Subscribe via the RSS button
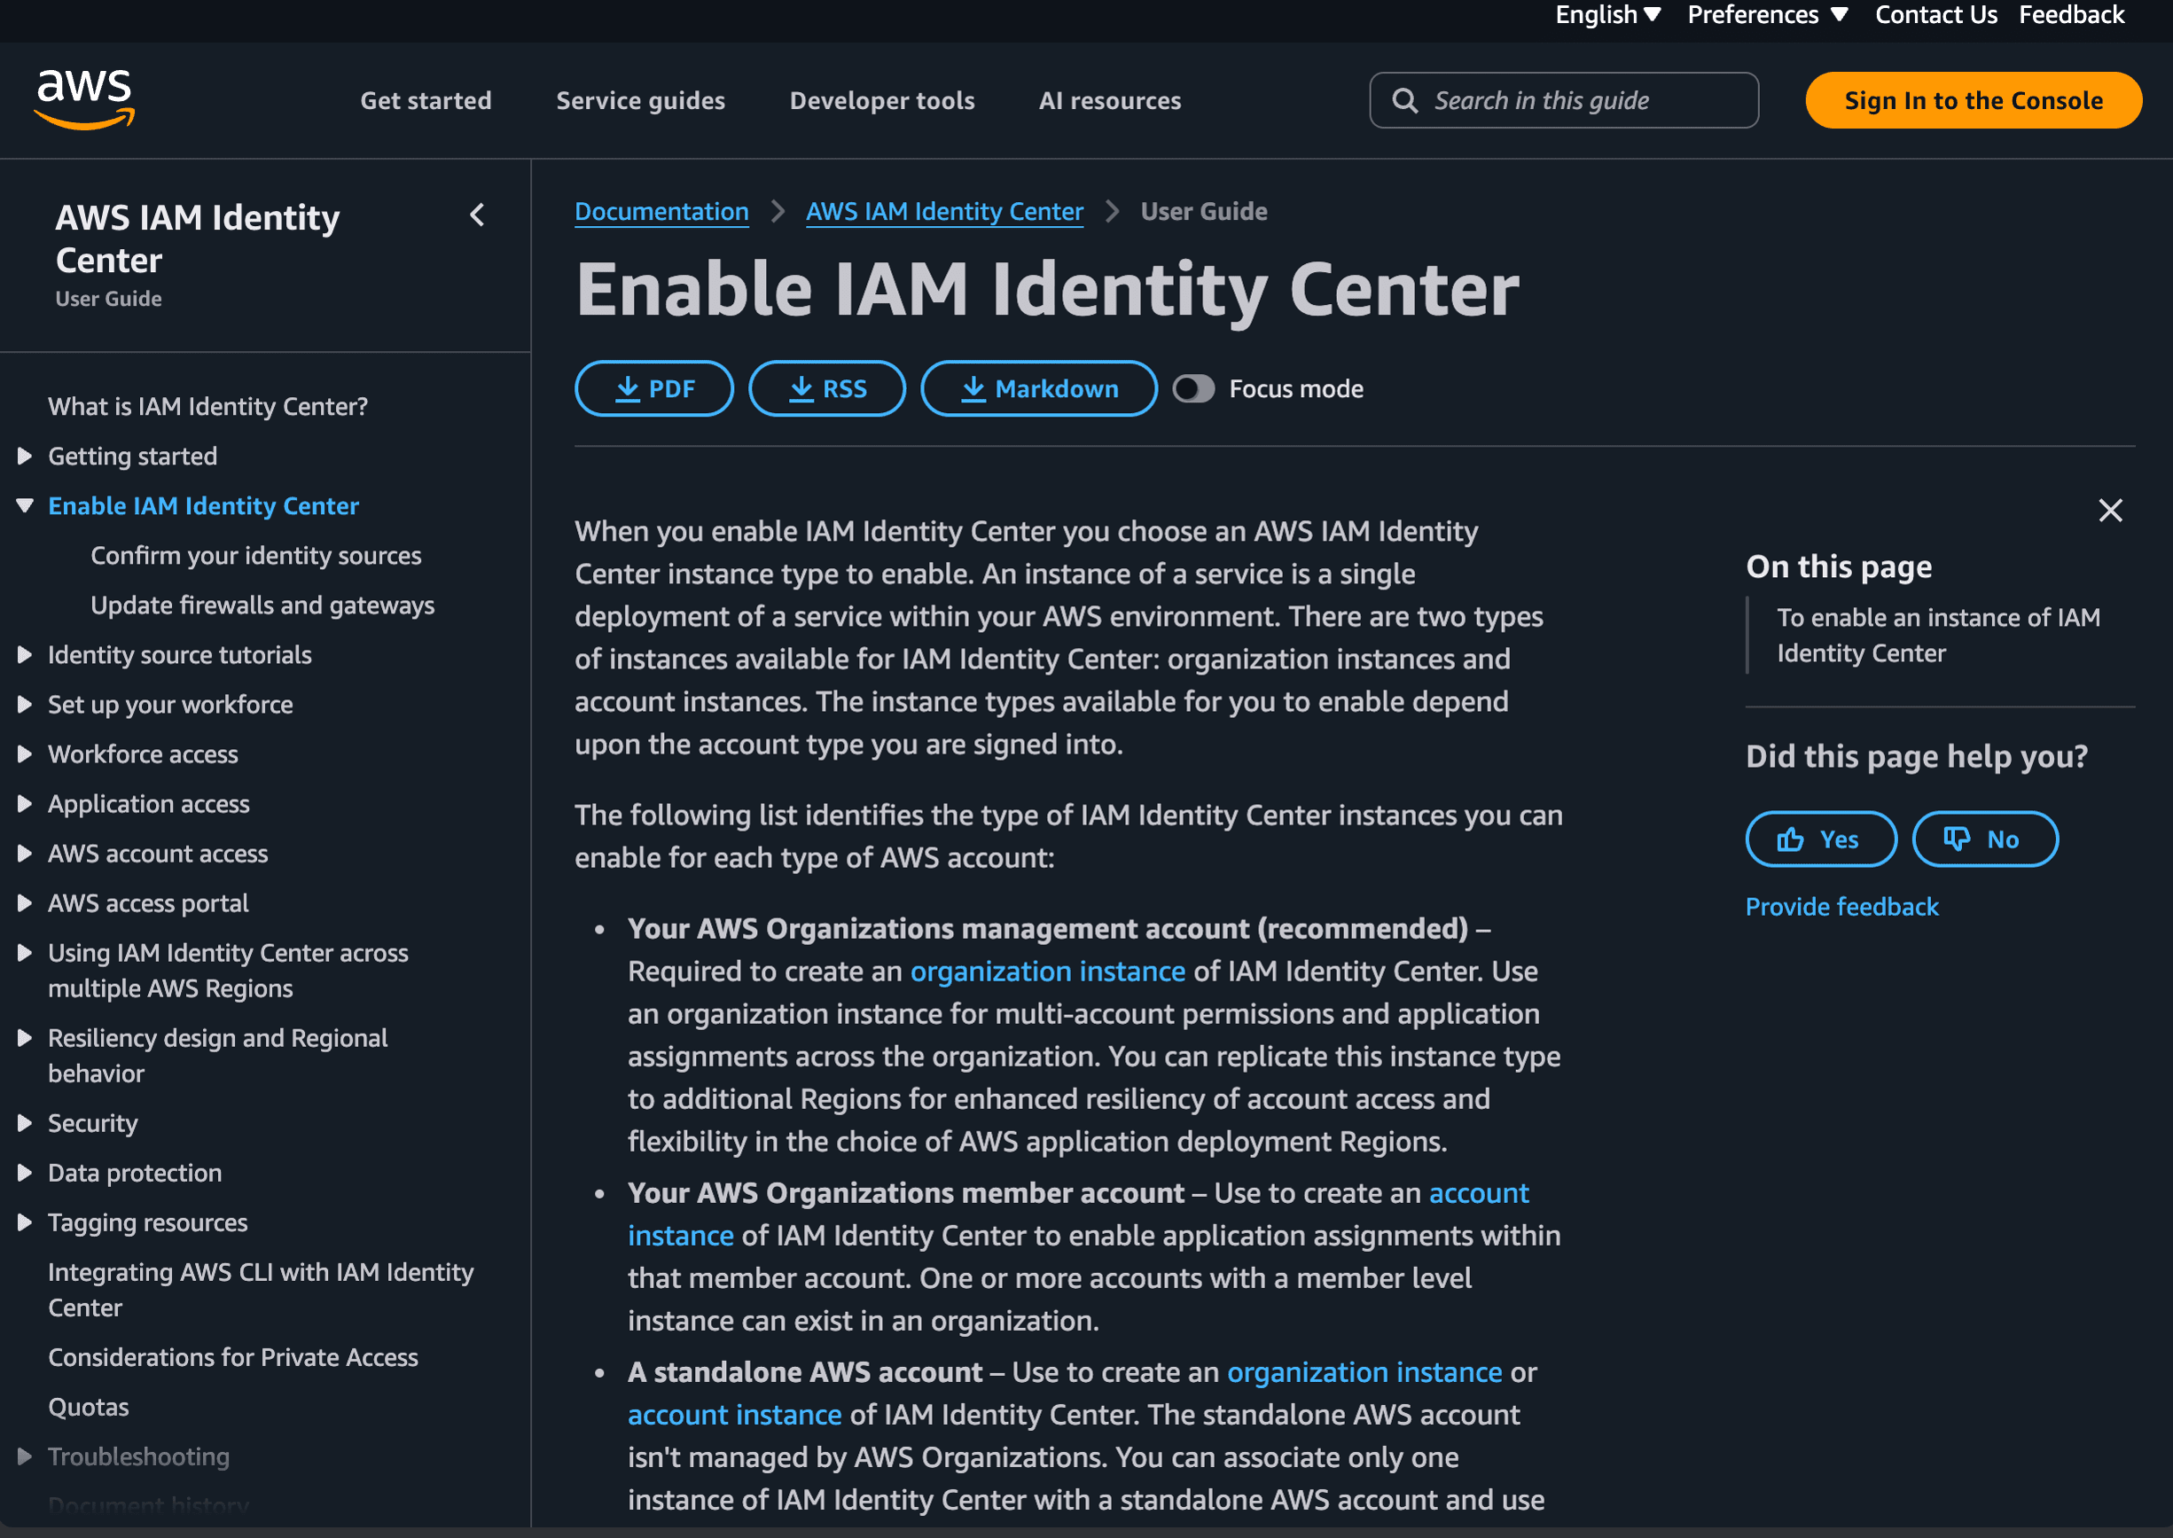 (x=827, y=388)
